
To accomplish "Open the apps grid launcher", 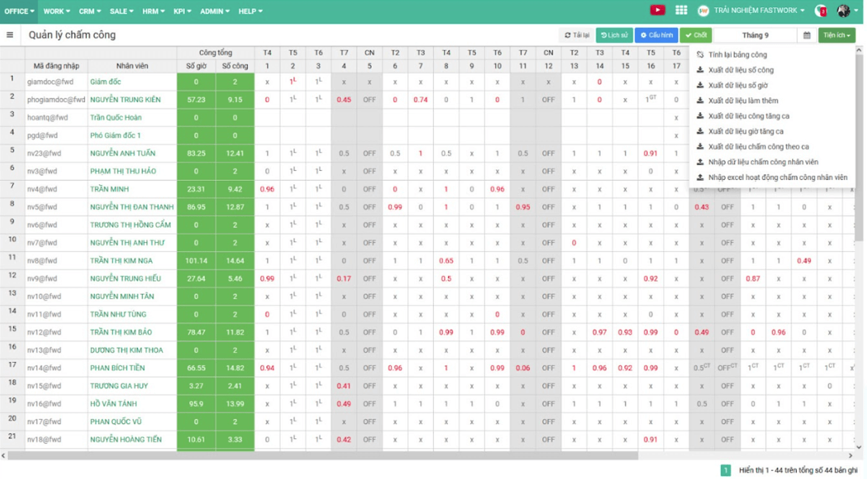I will pyautogui.click(x=681, y=11).
